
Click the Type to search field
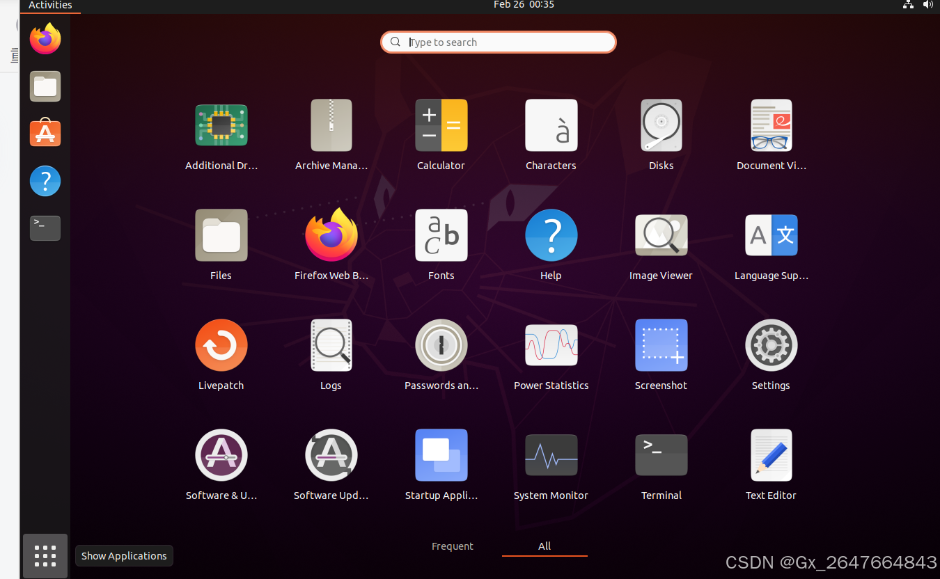[499, 42]
